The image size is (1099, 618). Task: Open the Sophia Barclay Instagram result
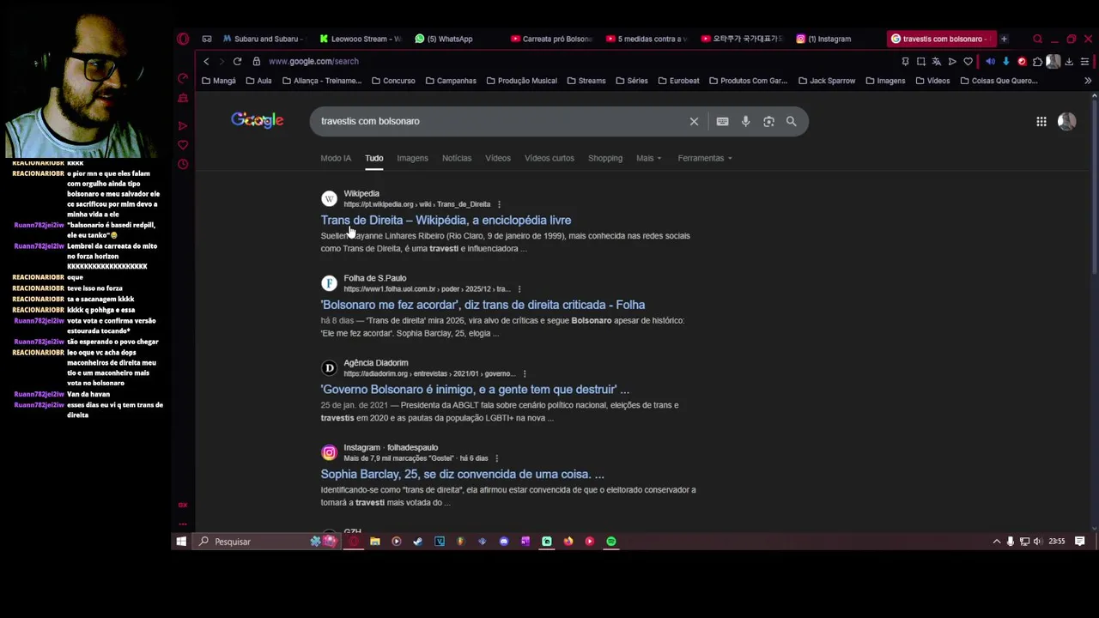462,474
